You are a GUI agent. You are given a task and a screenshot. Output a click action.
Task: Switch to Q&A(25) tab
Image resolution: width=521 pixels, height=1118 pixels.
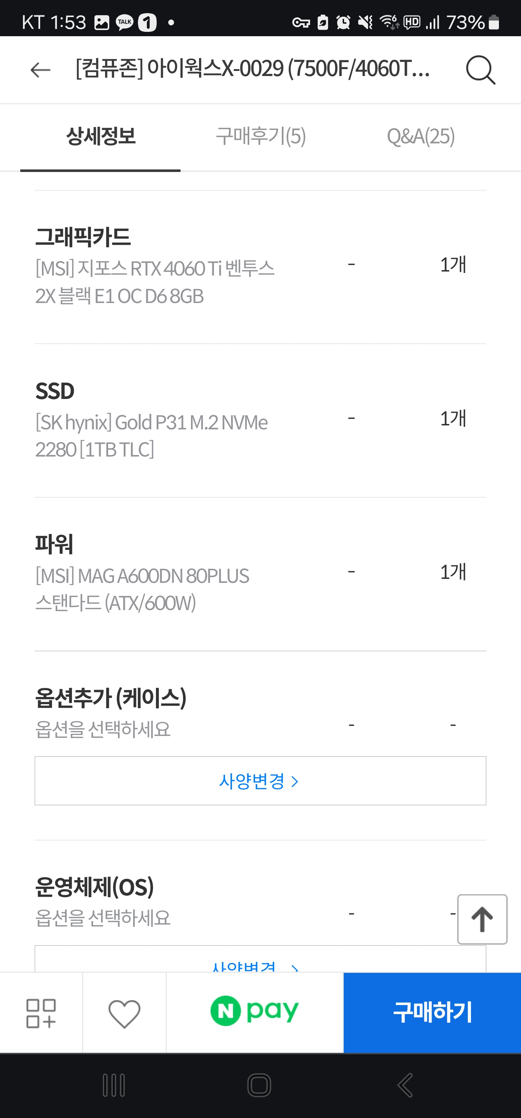pyautogui.click(x=420, y=136)
